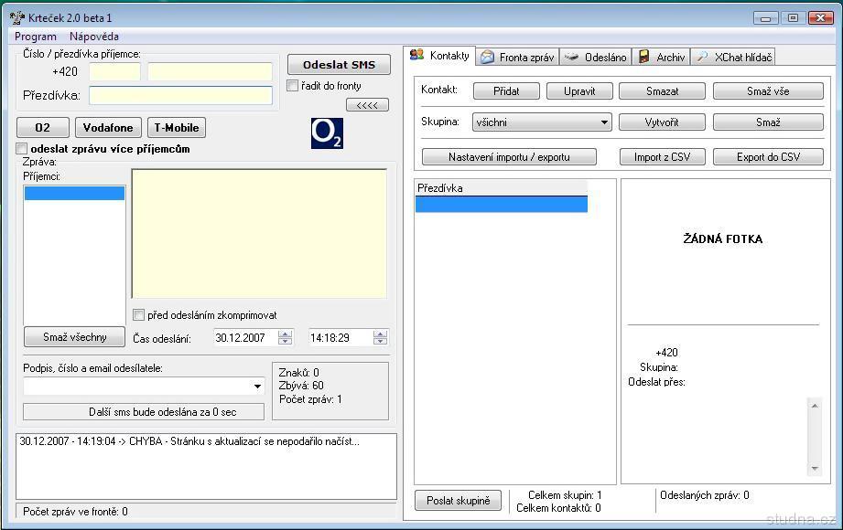
Task: Open the Nápověda menu
Action: coord(94,37)
